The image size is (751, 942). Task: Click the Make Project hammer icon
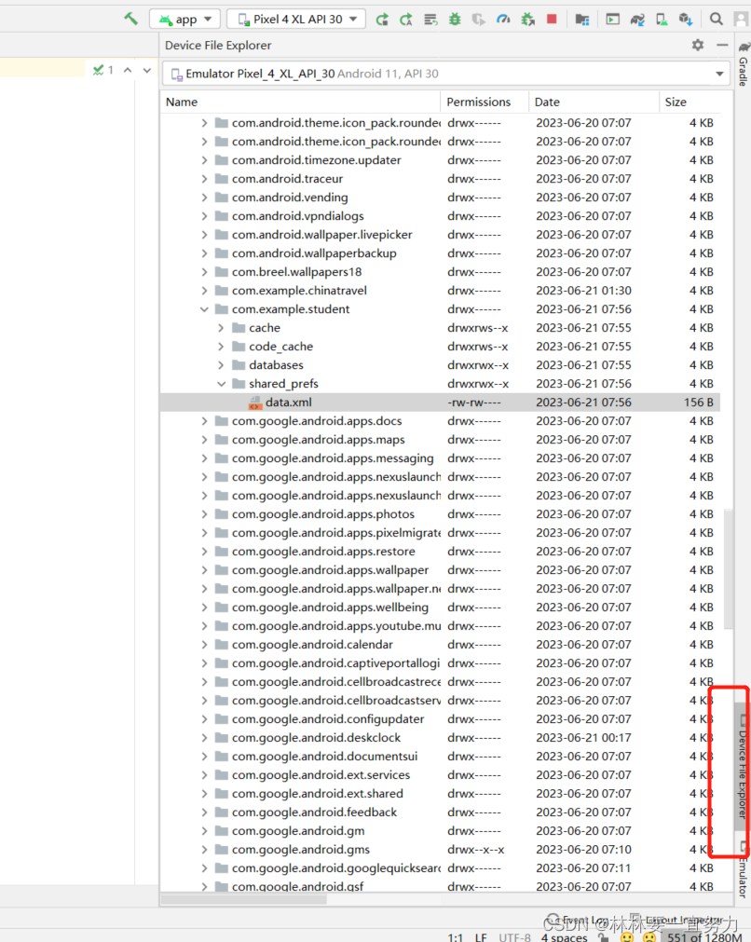click(x=130, y=18)
